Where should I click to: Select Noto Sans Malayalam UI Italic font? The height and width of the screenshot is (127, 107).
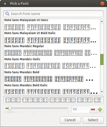pyautogui.click(x=52, y=25)
